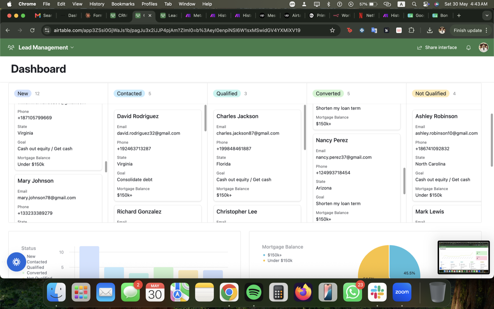
Task: Open the Bookmarks menu
Action: [x=123, y=4]
